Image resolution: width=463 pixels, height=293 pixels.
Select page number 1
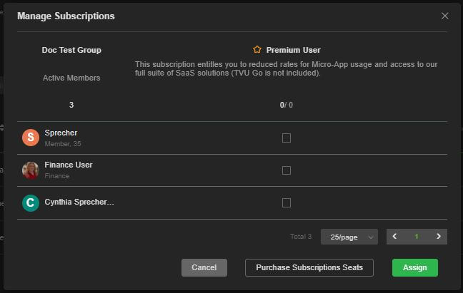[417, 237]
